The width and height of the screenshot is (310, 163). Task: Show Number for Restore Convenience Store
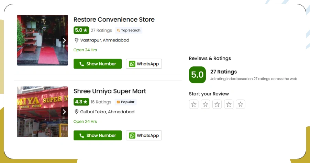pyautogui.click(x=98, y=64)
